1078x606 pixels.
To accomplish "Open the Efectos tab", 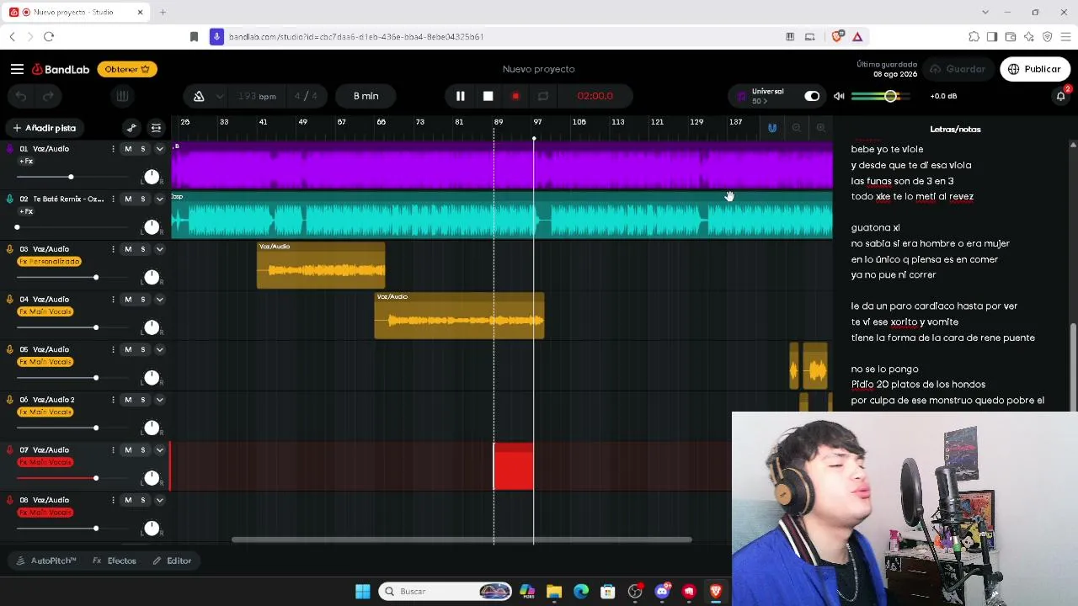I will pos(115,561).
